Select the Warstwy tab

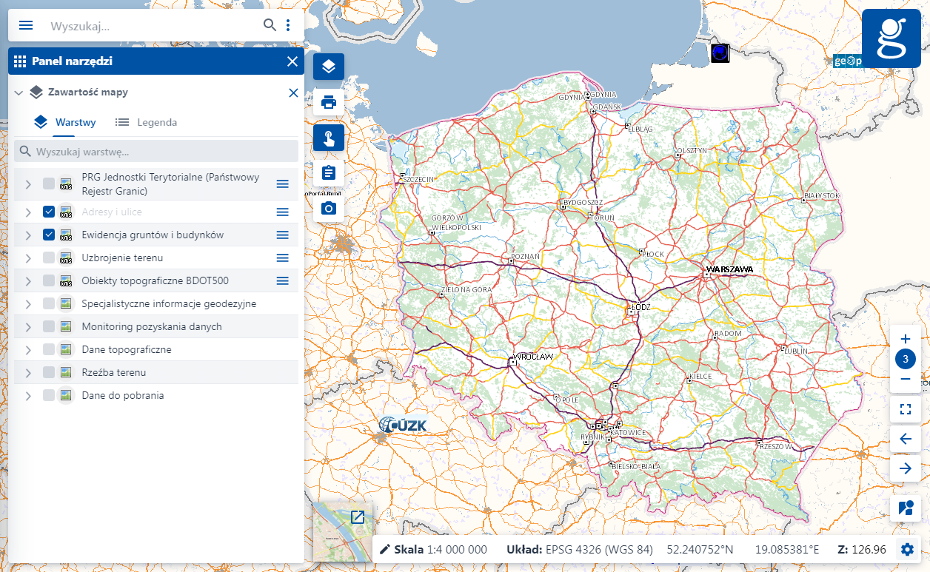tap(65, 122)
